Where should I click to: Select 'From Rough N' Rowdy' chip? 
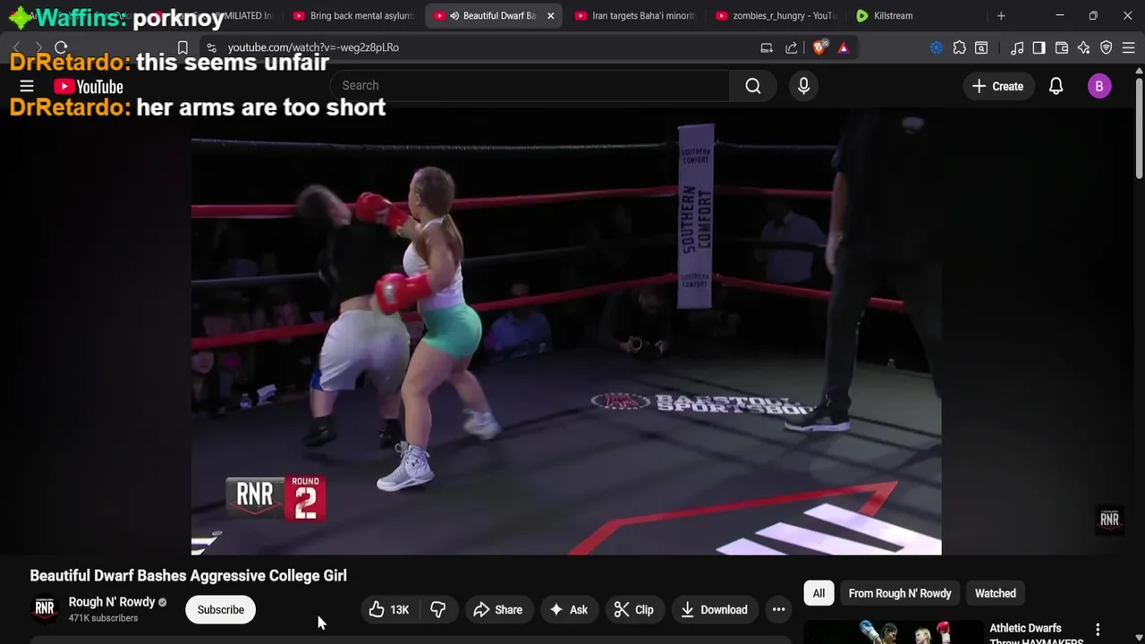900,593
